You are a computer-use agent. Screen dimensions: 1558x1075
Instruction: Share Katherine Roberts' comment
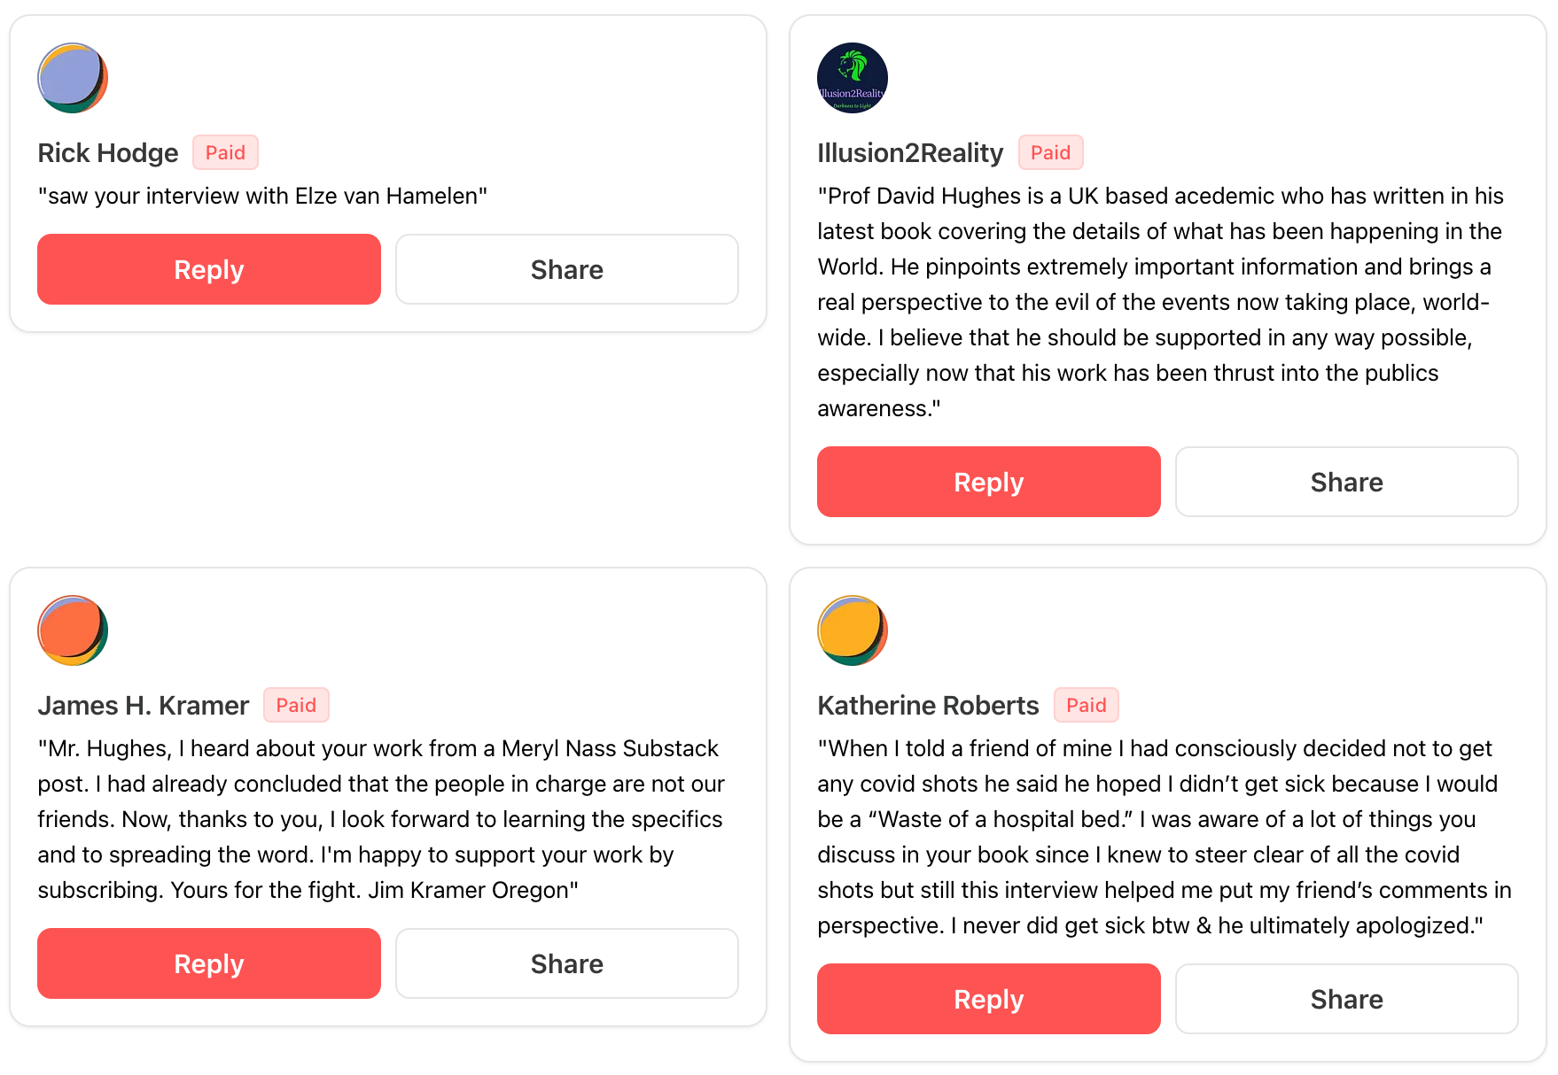(1346, 999)
